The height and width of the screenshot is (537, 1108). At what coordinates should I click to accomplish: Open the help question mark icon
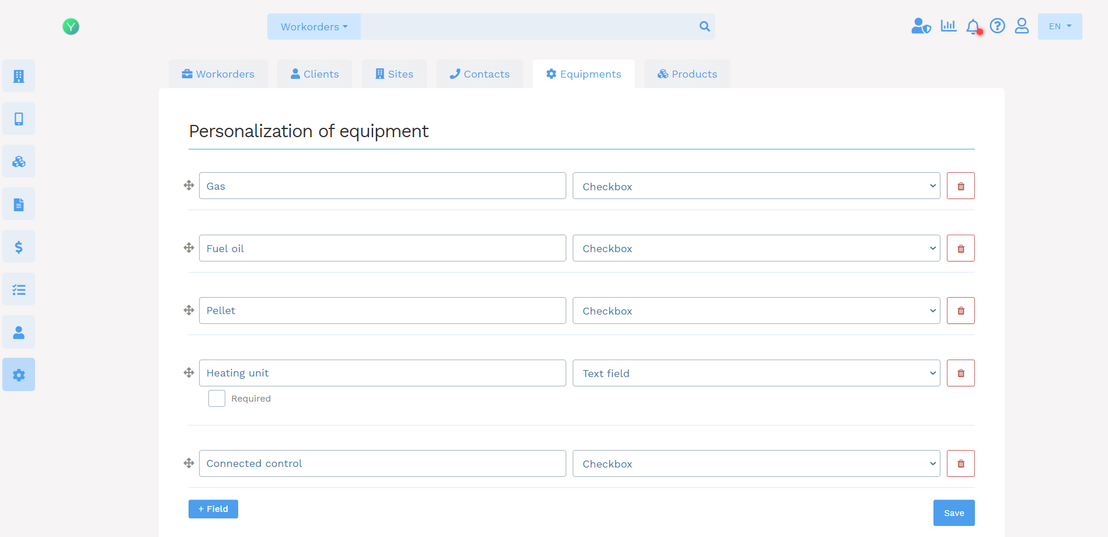[x=998, y=26]
